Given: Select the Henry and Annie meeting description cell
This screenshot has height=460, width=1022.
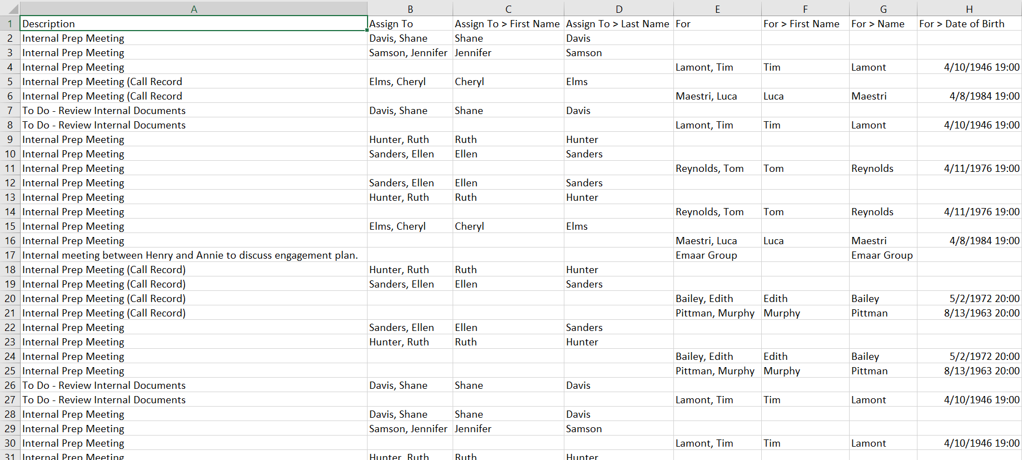Looking at the screenshot, I should pyautogui.click(x=190, y=255).
